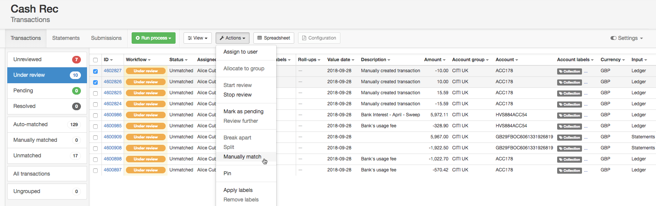656x206 pixels.
Task: Open the Settings dropdown
Action: (x=627, y=38)
